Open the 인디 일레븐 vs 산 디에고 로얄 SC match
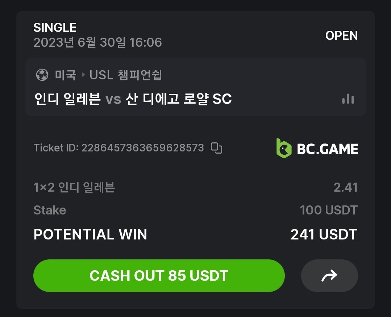Image resolution: width=391 pixels, height=317 pixels. pos(133,99)
